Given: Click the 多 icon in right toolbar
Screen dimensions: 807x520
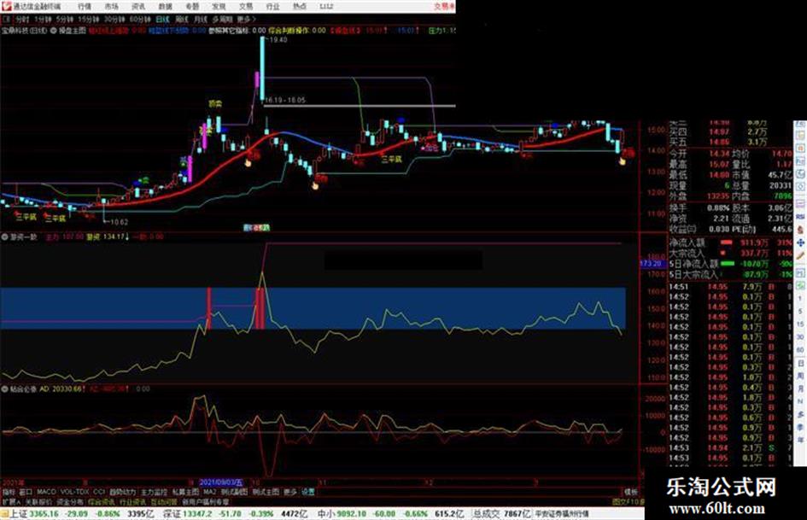Looking at the screenshot, I should (800, 414).
